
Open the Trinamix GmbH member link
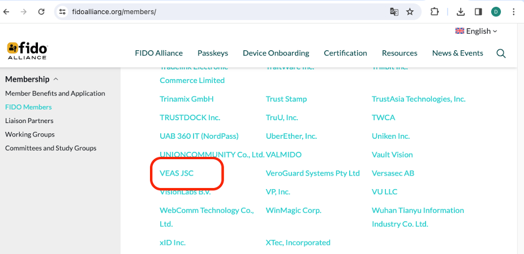187,99
